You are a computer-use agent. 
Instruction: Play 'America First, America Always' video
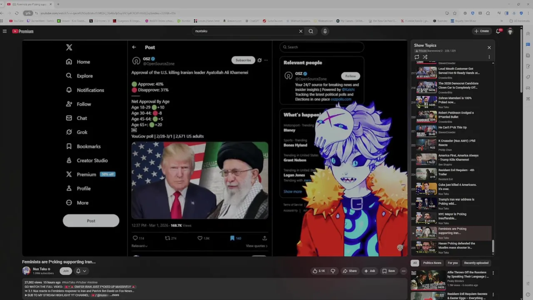click(452, 160)
